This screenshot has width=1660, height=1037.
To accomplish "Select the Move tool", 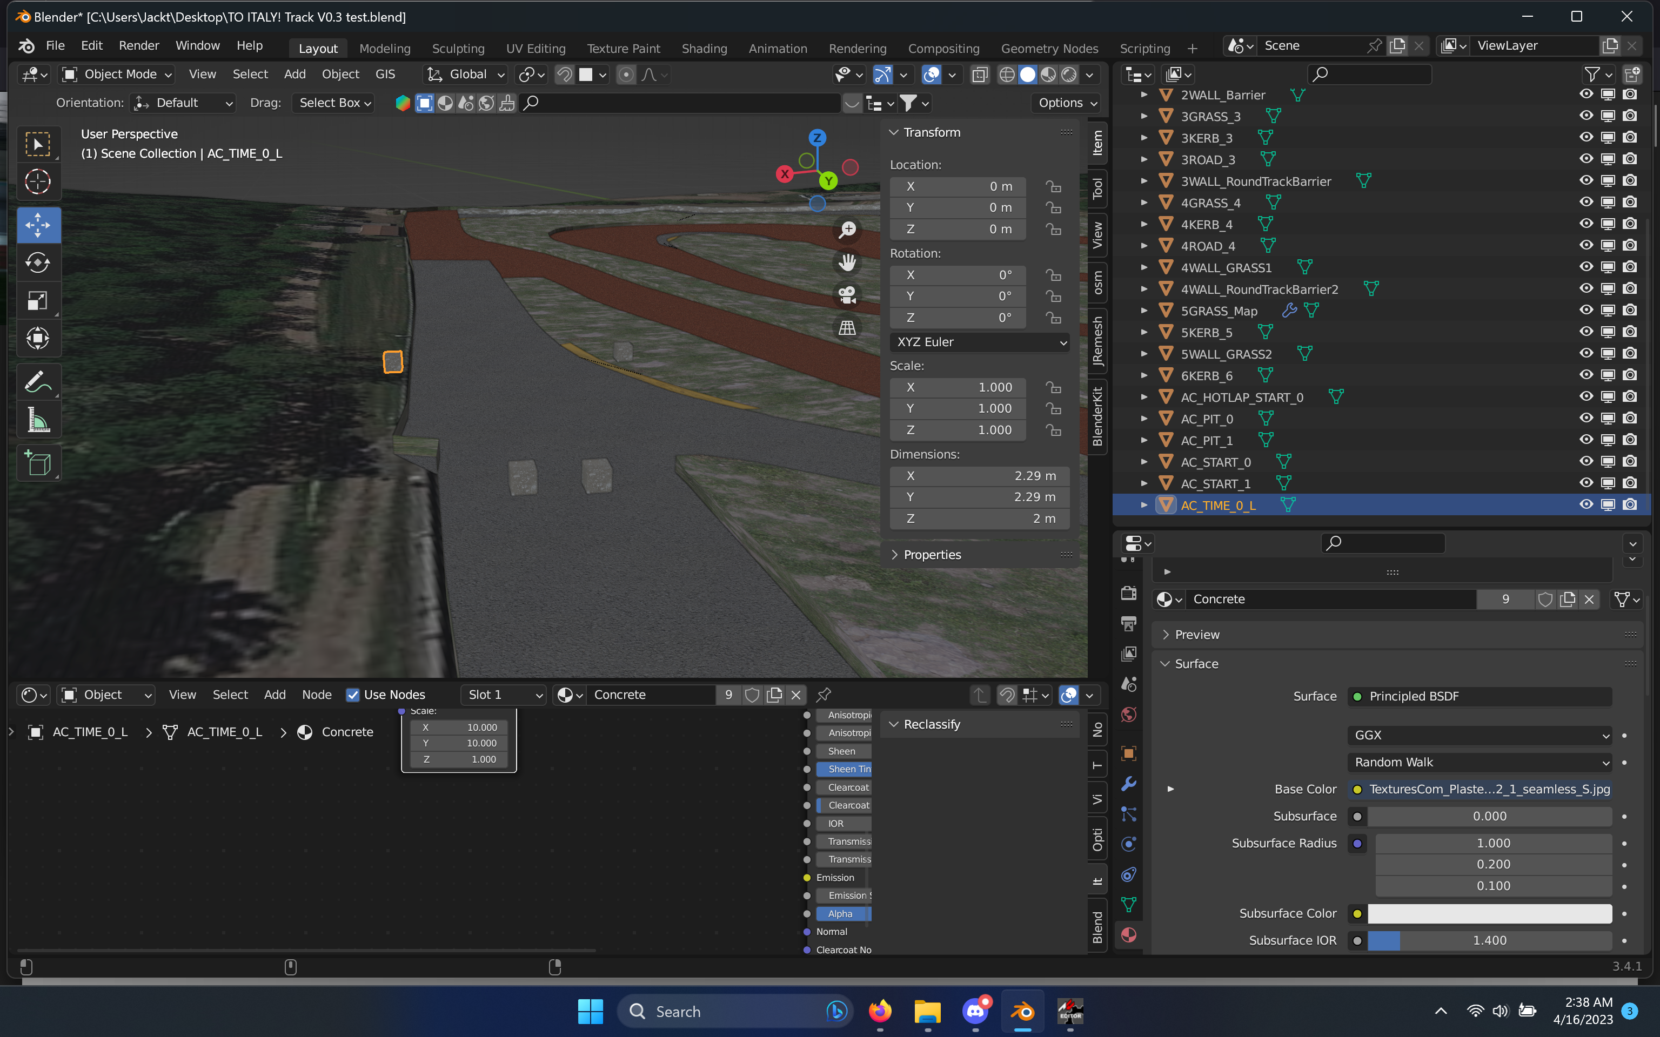I will [38, 225].
